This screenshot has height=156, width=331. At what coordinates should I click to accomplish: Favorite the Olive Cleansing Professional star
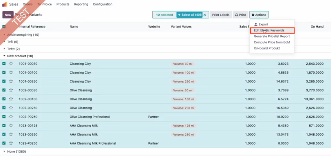[x=11, y=117]
